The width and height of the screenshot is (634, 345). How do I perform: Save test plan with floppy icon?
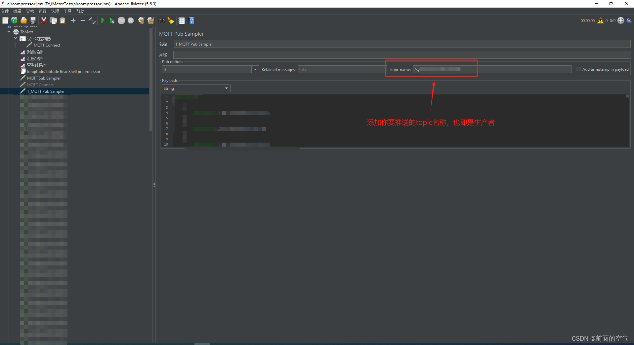pyautogui.click(x=33, y=20)
